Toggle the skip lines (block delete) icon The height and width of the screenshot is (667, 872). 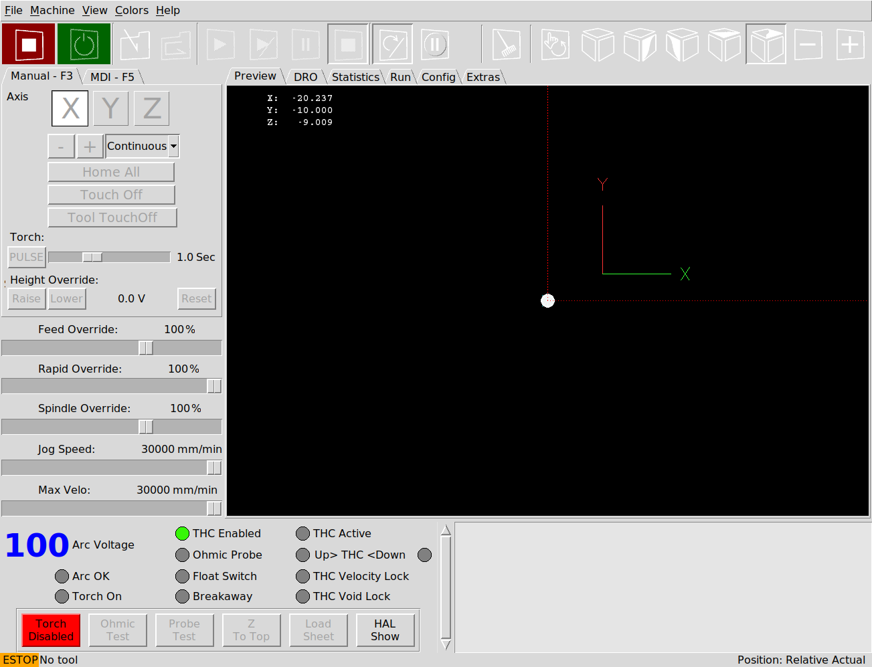click(x=392, y=45)
